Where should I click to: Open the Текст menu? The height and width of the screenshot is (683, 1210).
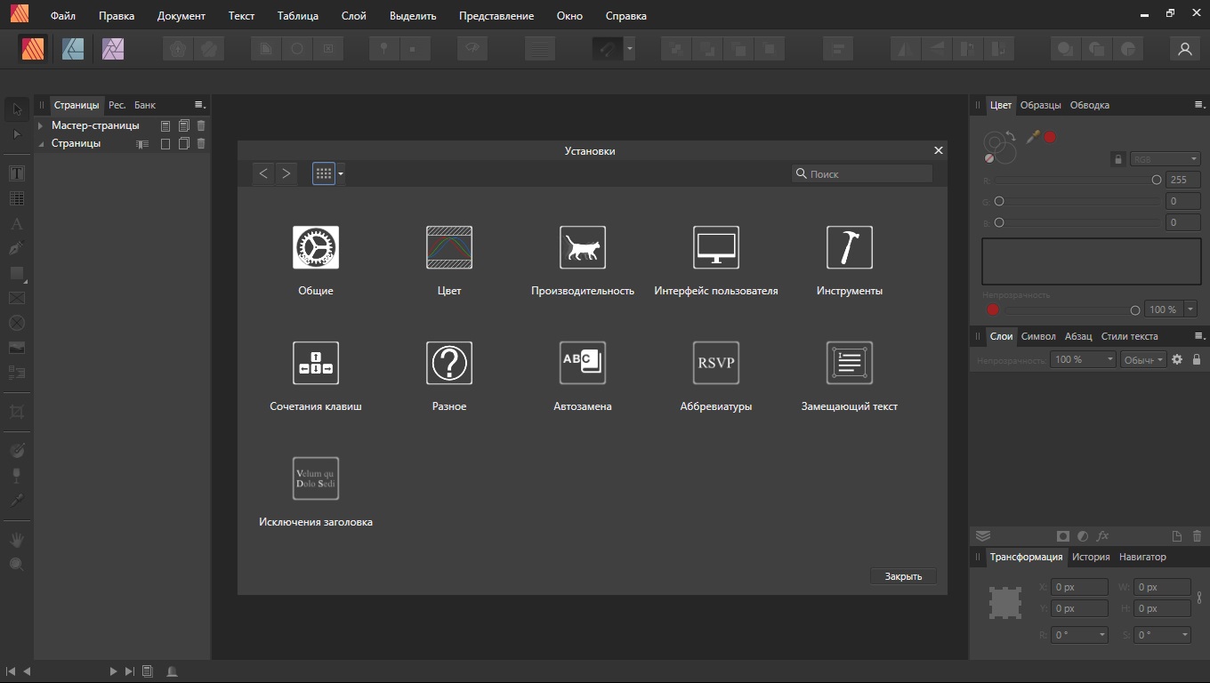[241, 16]
